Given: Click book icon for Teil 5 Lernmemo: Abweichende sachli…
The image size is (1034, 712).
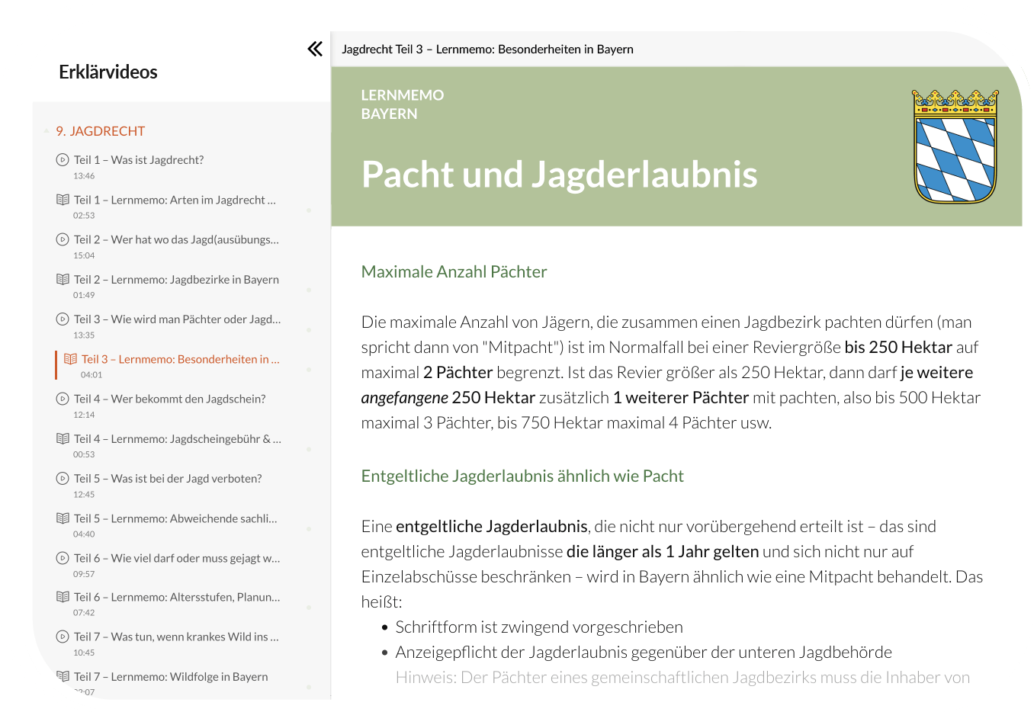Looking at the screenshot, I should [63, 518].
